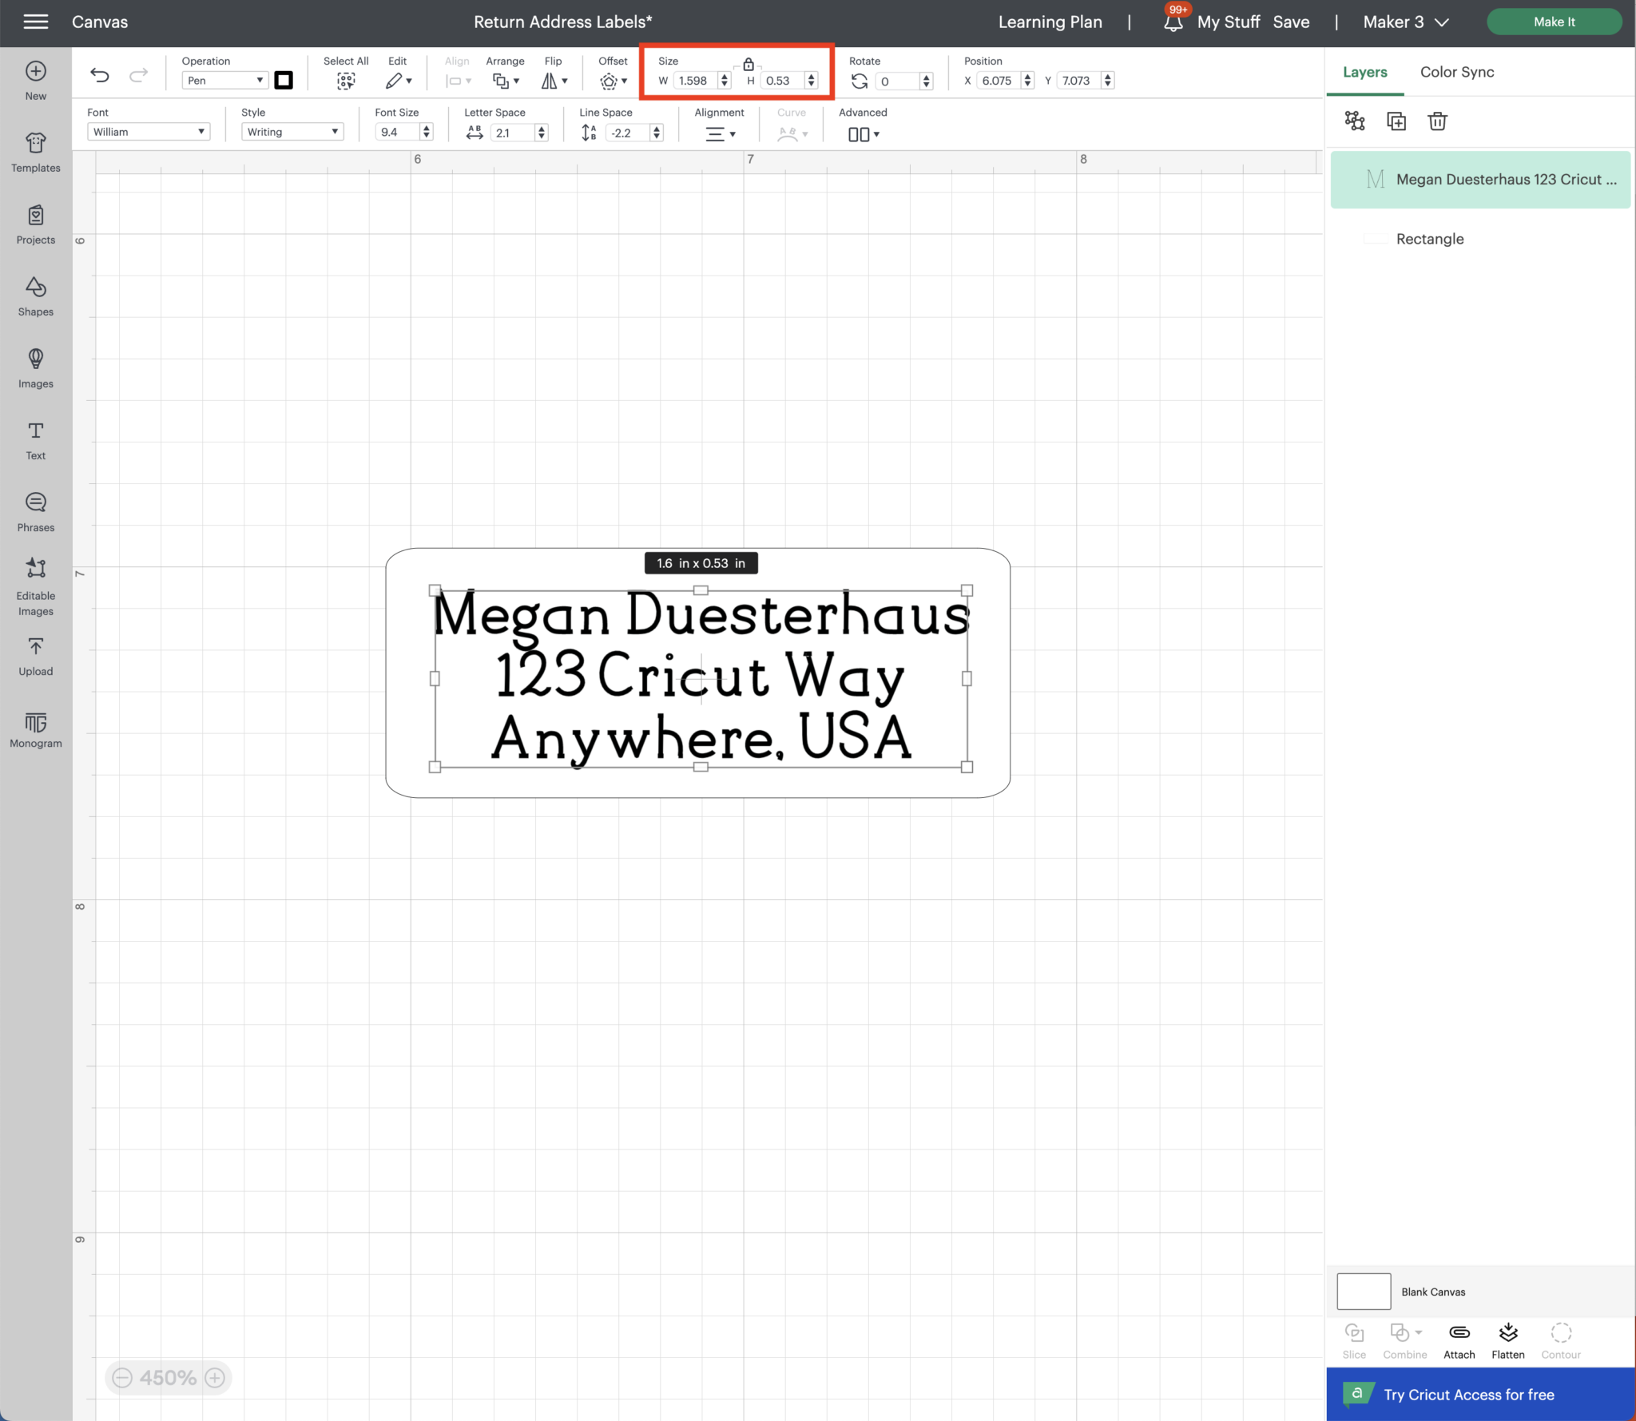Open the Maker 3 machine selector

coord(1405,22)
